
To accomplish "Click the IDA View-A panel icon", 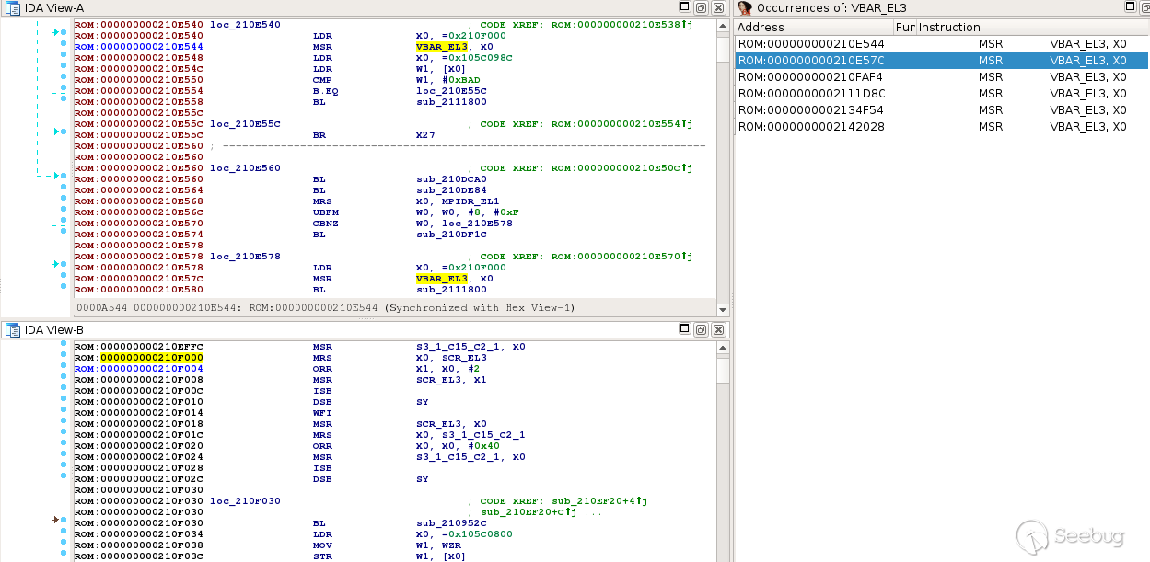I will pos(11,7).
